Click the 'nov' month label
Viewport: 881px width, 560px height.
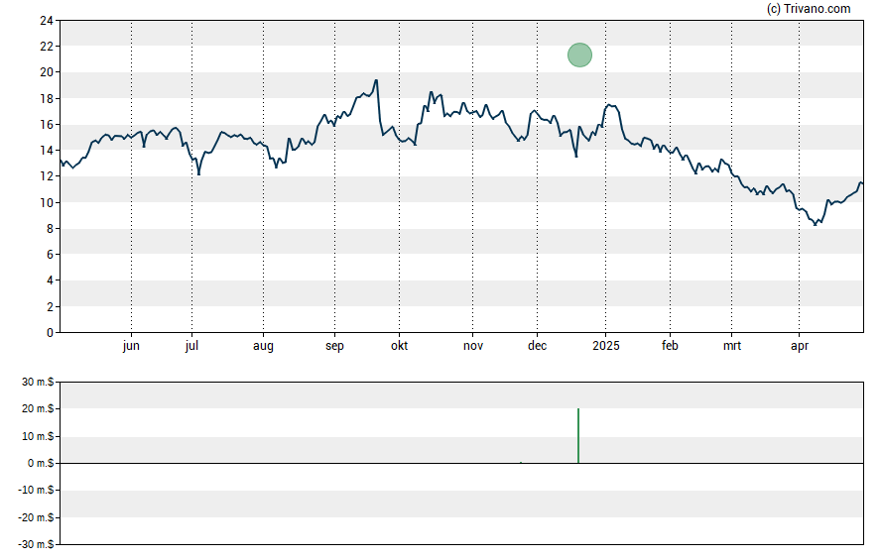[x=473, y=346]
